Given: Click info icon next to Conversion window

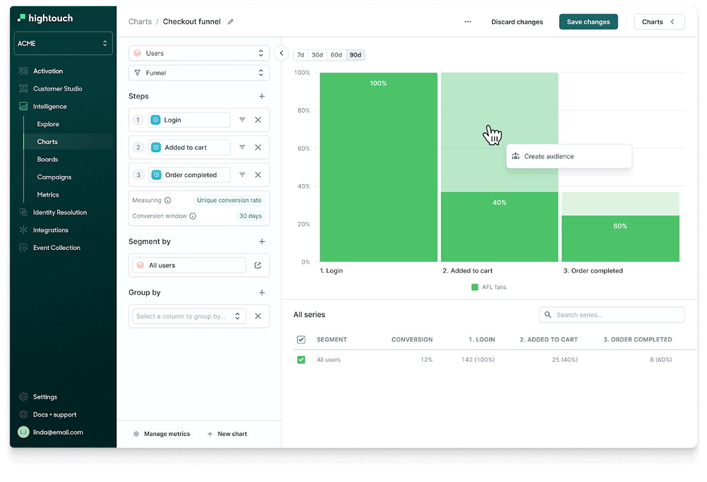Looking at the screenshot, I should [193, 216].
